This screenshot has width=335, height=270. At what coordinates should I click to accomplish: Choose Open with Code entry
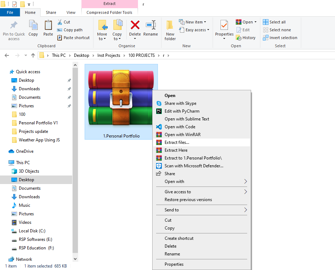202,127
